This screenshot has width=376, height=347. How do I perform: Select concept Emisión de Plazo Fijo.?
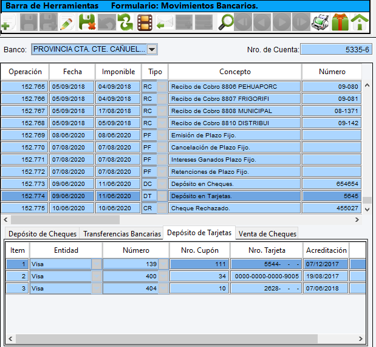(x=234, y=136)
